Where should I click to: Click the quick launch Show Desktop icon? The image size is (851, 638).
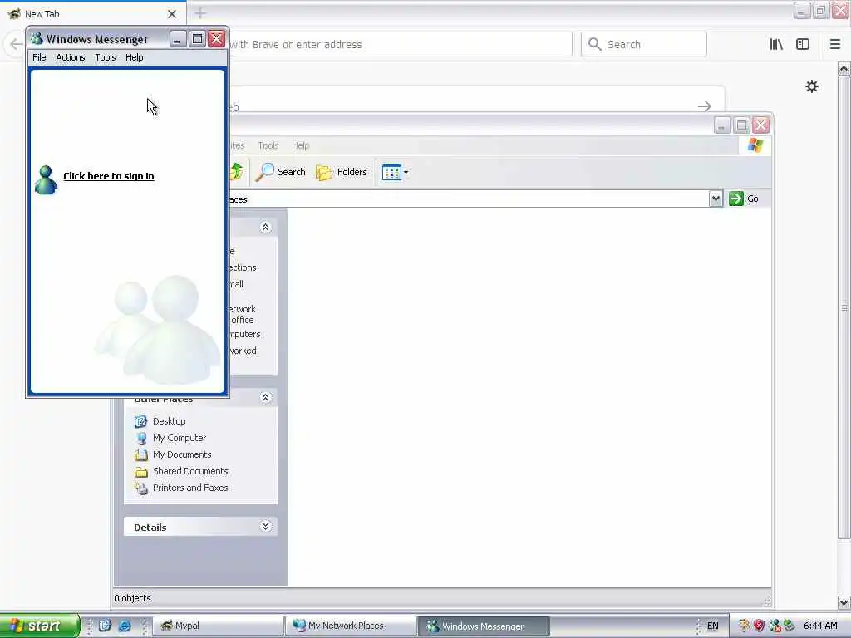point(105,626)
